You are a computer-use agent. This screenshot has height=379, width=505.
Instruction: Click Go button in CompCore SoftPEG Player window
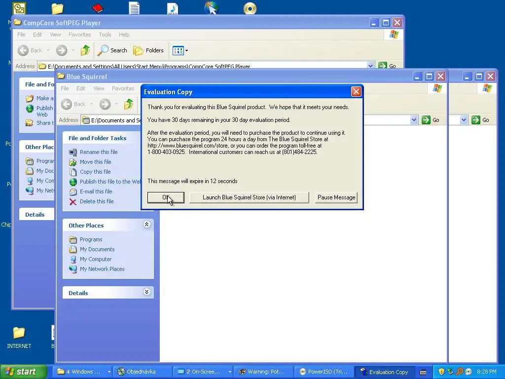(x=387, y=66)
